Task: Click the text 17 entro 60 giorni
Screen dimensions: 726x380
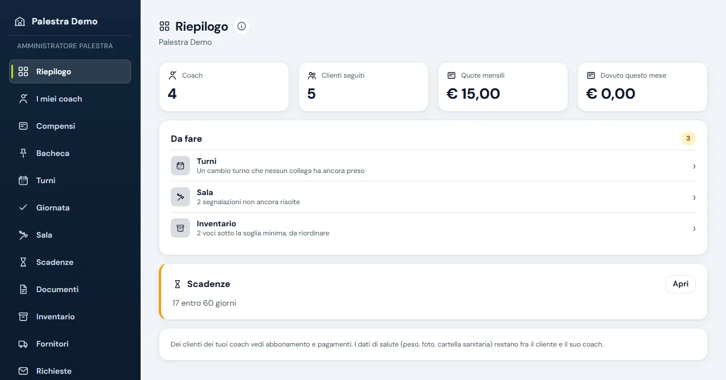Action: [204, 303]
